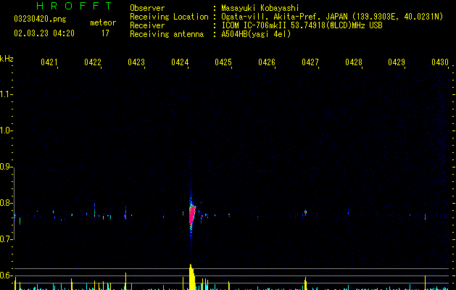Click observer name Masayuki Kobayashi

[260, 8]
